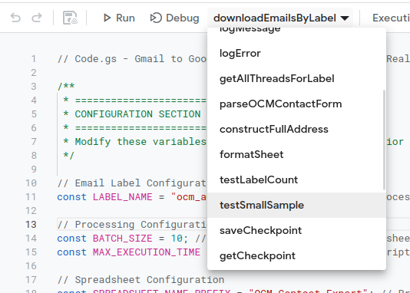The image size is (410, 293).
Task: Click the Modify these variables comment
Action: 141,142
